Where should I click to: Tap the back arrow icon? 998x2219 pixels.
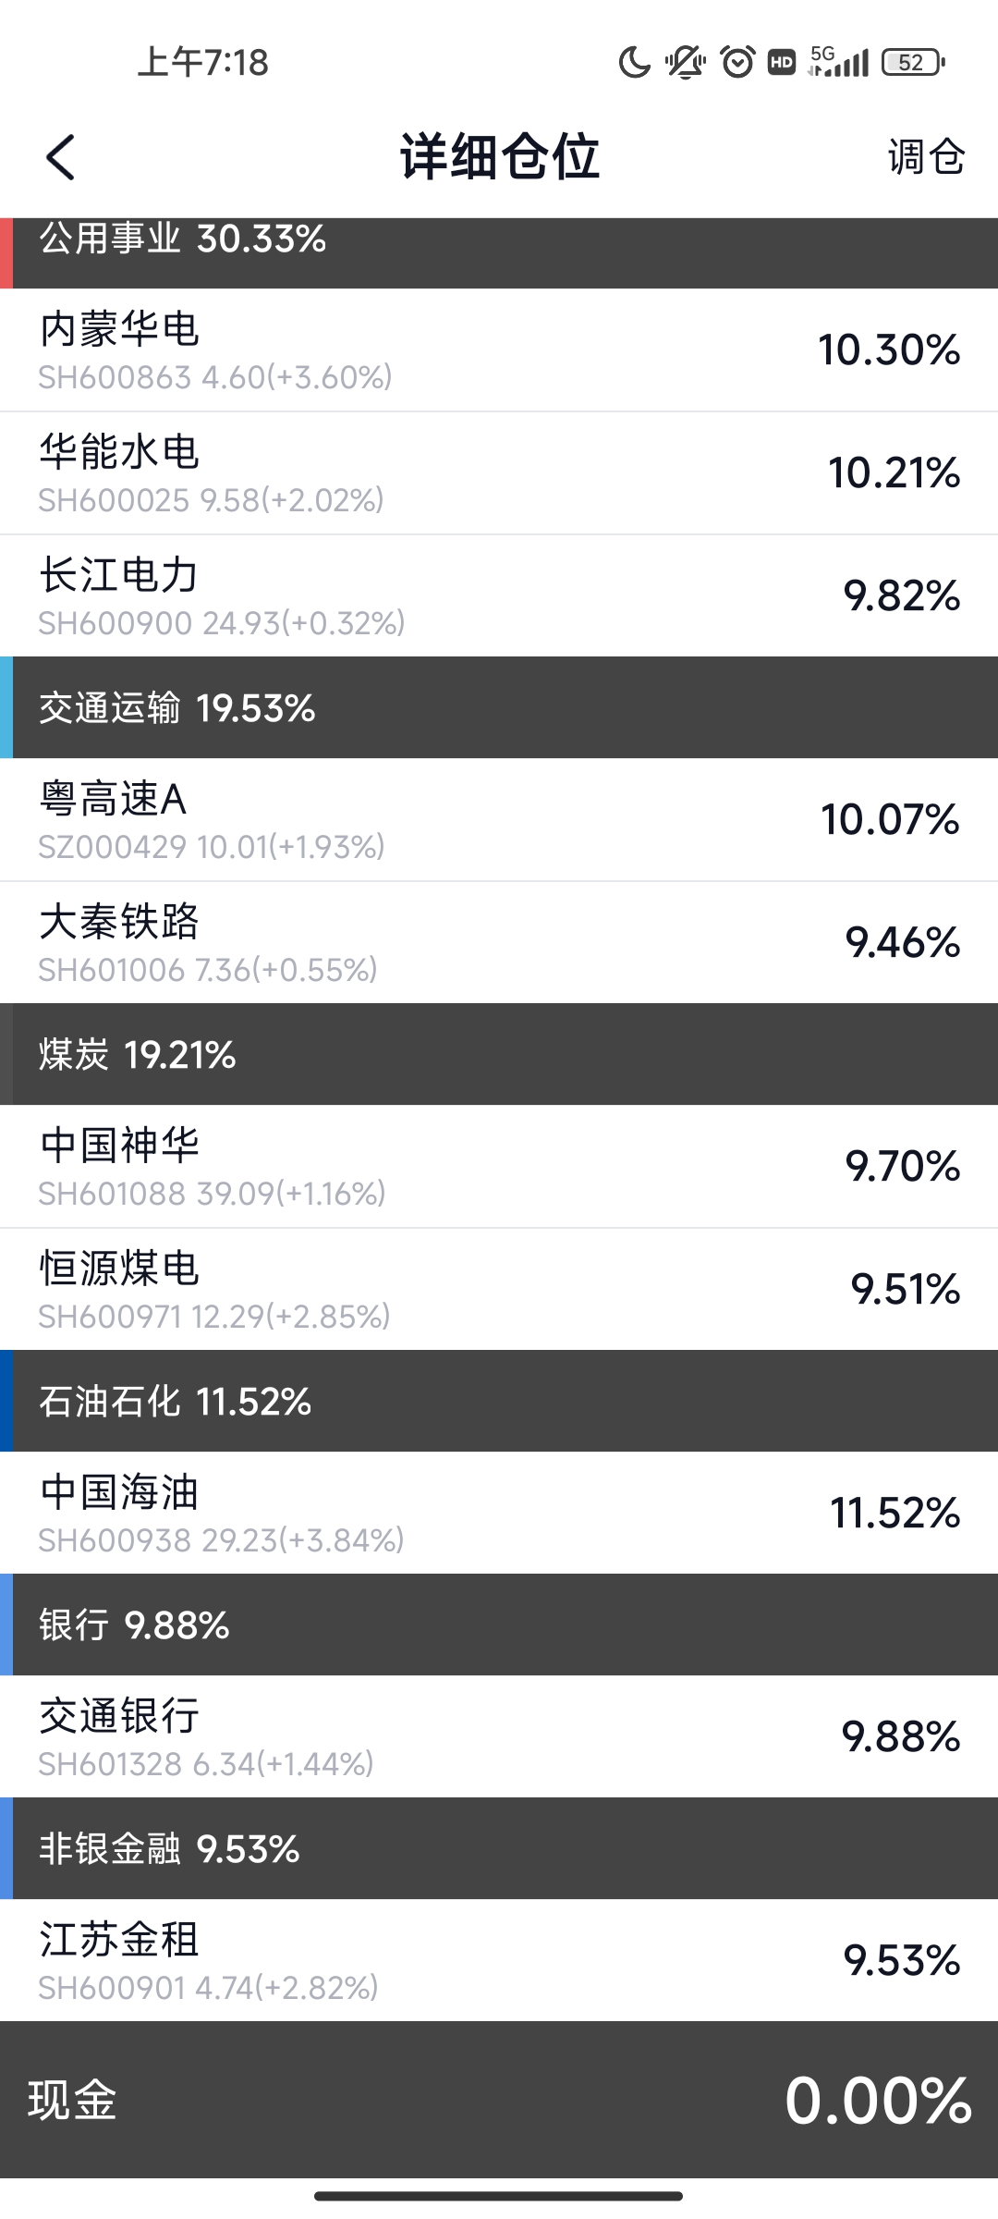61,157
